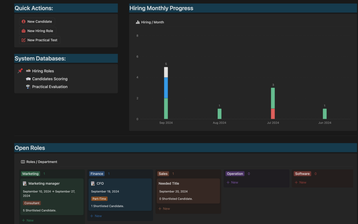This screenshot has height=224, width=358.
Task: Click New below the Sales card
Action: (164, 208)
